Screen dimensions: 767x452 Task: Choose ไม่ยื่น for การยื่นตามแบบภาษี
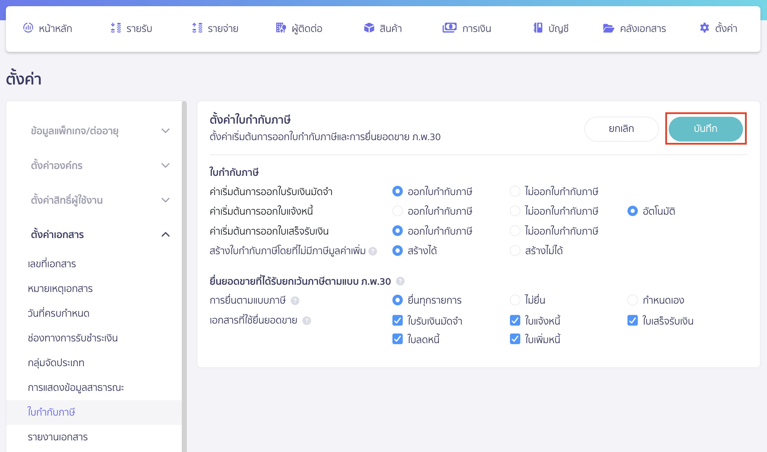point(515,300)
